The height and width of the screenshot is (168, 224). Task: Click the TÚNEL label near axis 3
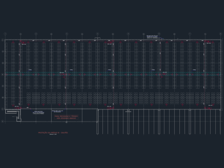71,70
